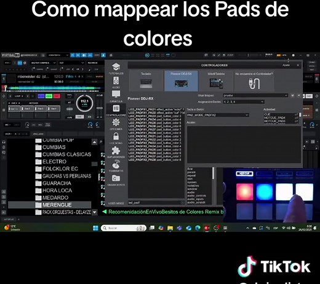This screenshot has width=320, height=284.
Task: Select the audio_controls action category
Action: tap(196, 195)
